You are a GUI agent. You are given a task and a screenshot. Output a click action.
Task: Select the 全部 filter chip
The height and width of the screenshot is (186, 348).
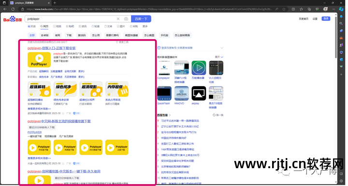32,35
